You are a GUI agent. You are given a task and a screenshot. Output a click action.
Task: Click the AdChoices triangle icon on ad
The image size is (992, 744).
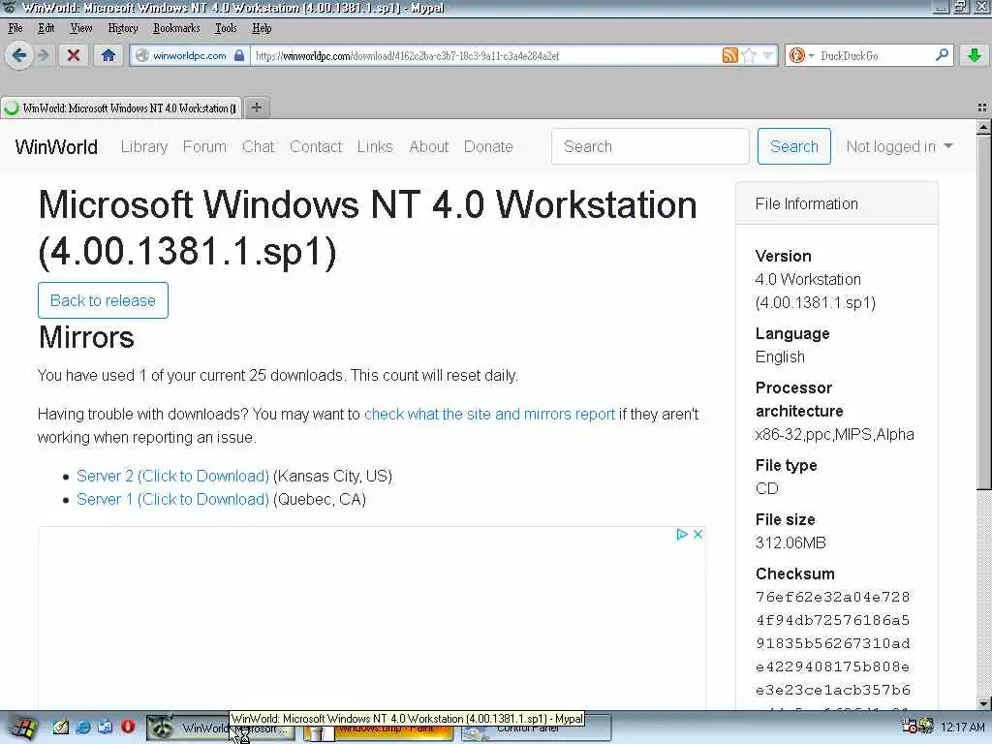(681, 535)
